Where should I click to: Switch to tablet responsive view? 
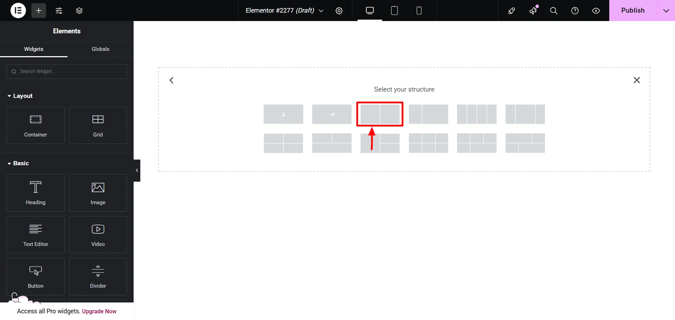pyautogui.click(x=394, y=11)
